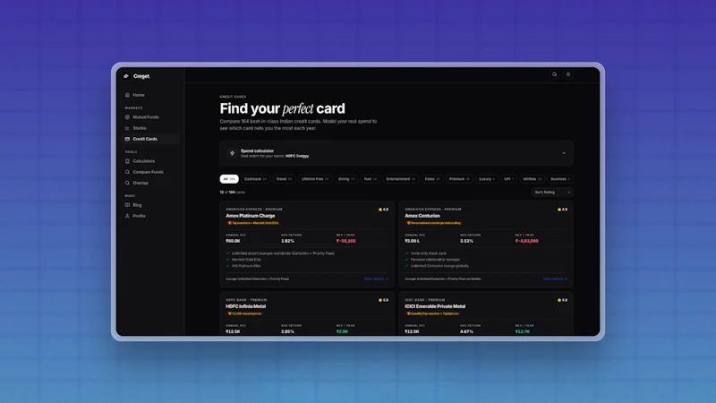716x403 pixels.
Task: Click the Stocks chart icon
Action: tap(127, 128)
